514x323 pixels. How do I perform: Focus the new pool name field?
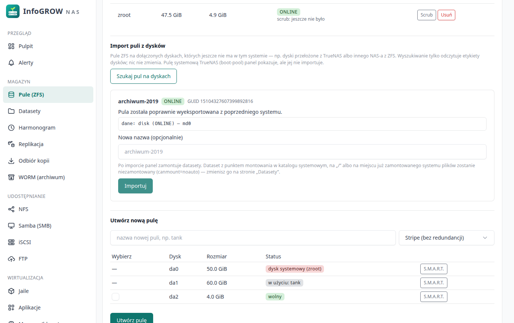[253, 238]
